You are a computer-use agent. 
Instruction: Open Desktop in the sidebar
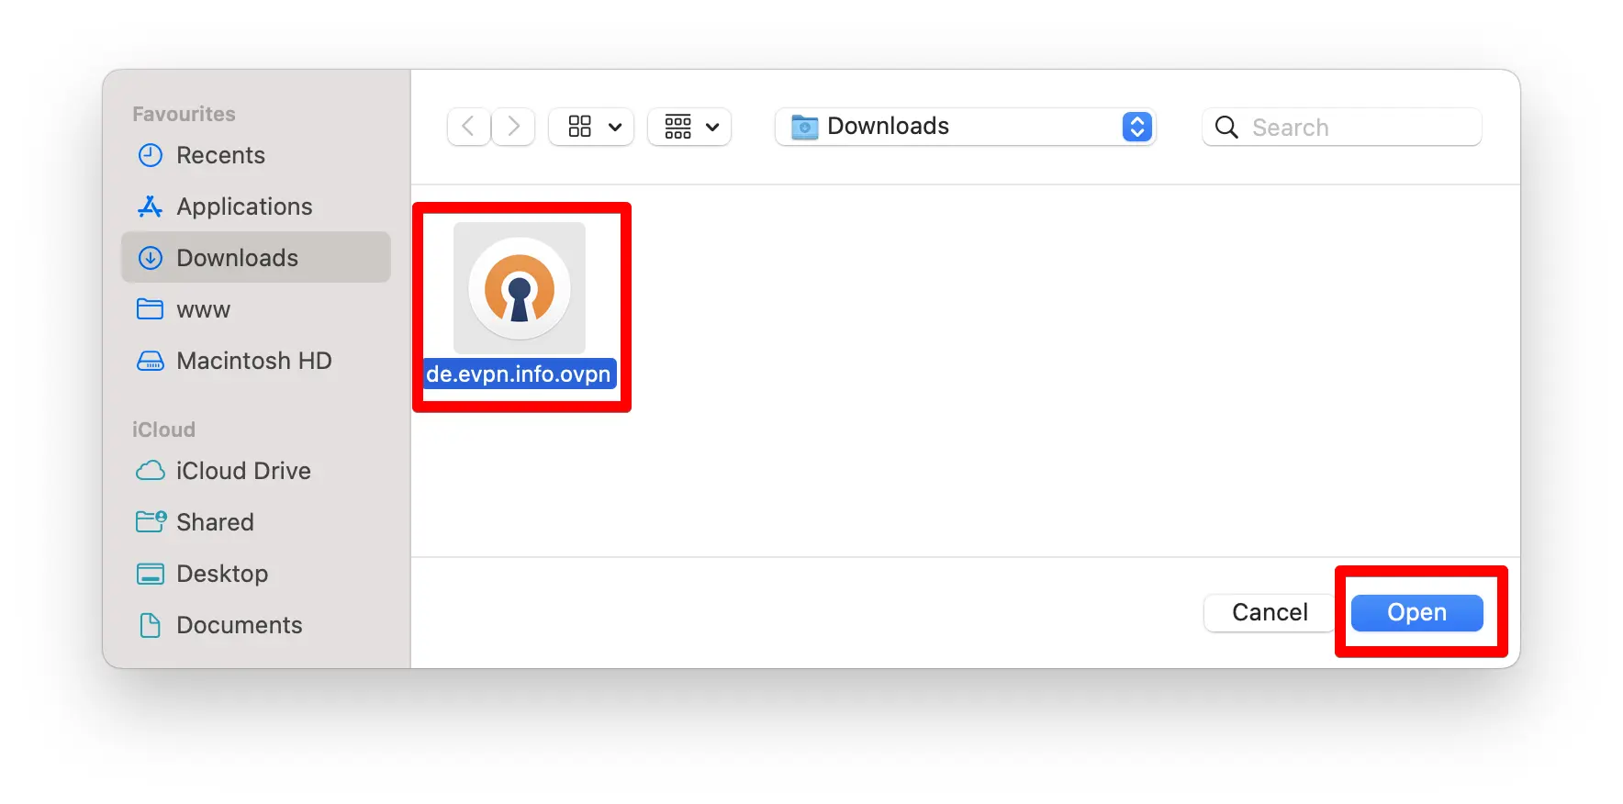click(255, 574)
